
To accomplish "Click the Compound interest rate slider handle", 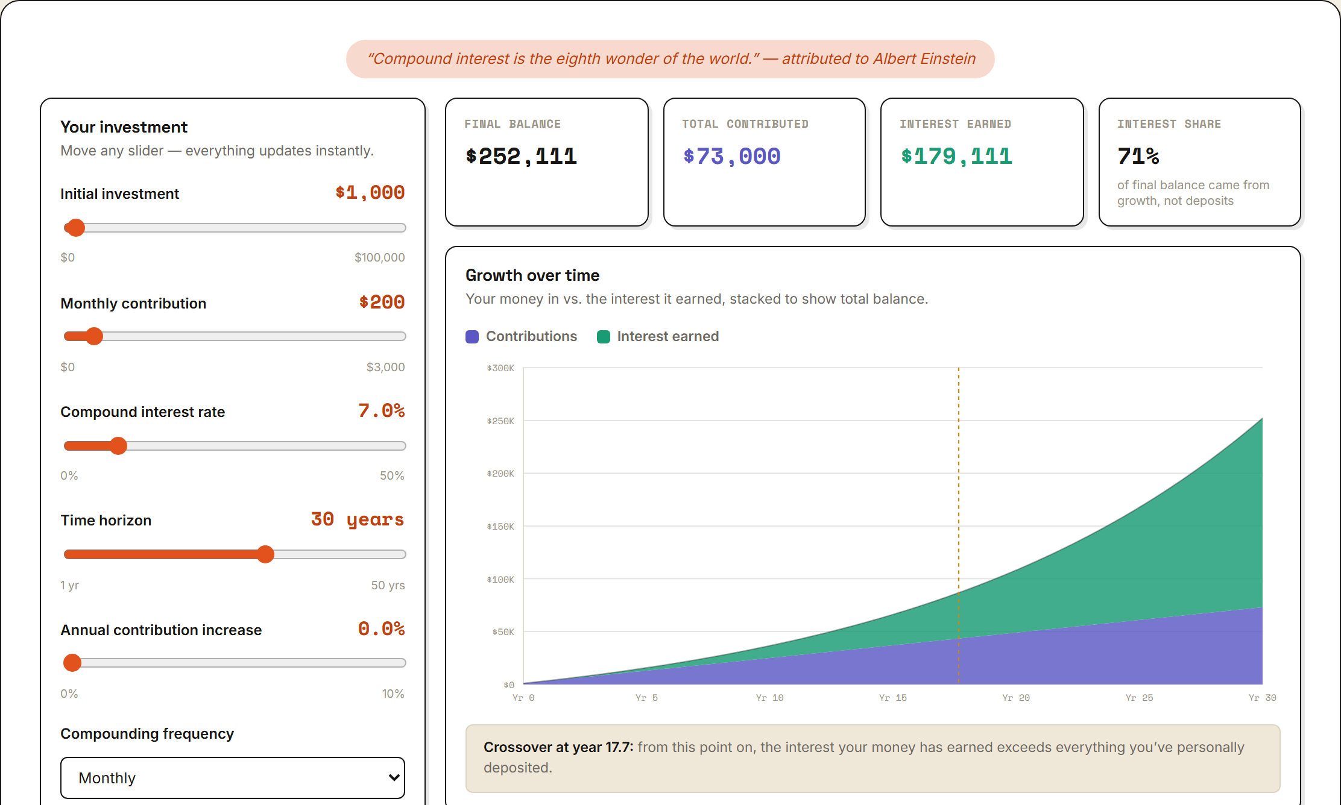I will pos(118,446).
